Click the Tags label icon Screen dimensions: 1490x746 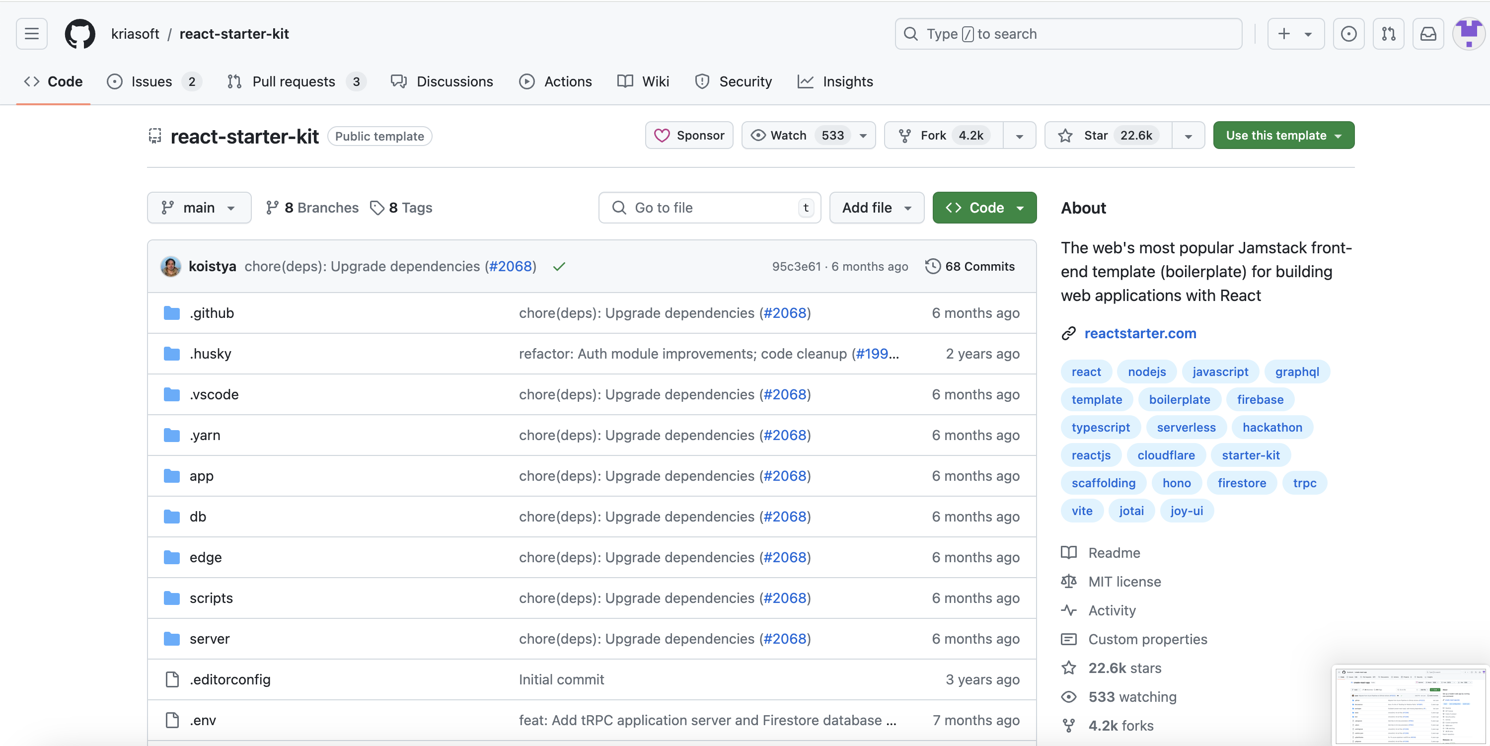click(376, 208)
